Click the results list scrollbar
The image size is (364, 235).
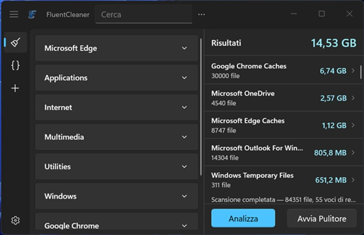(x=361, y=72)
